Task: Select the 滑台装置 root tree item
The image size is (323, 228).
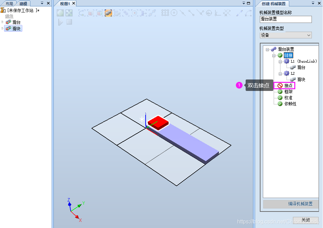Action: pos(286,49)
